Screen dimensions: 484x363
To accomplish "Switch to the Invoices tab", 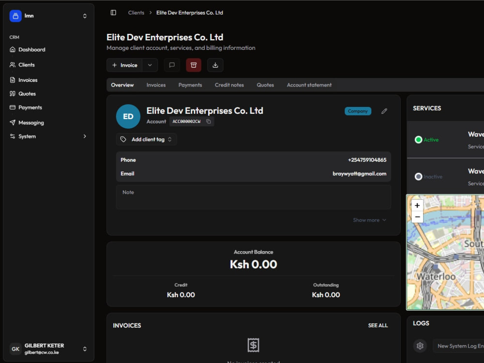I will coord(156,85).
